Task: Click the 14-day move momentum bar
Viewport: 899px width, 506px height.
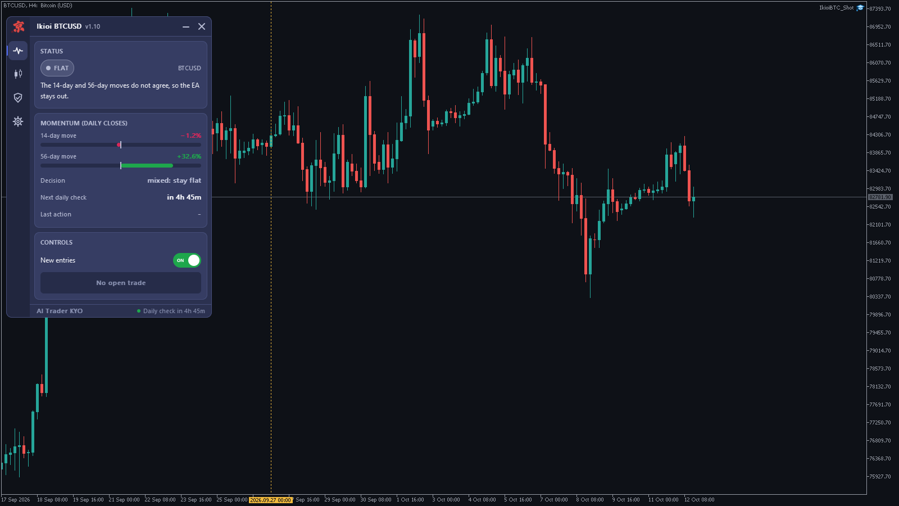Action: pos(121,144)
